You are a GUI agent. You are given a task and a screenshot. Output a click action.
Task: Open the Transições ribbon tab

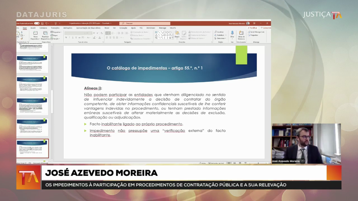click(55, 28)
